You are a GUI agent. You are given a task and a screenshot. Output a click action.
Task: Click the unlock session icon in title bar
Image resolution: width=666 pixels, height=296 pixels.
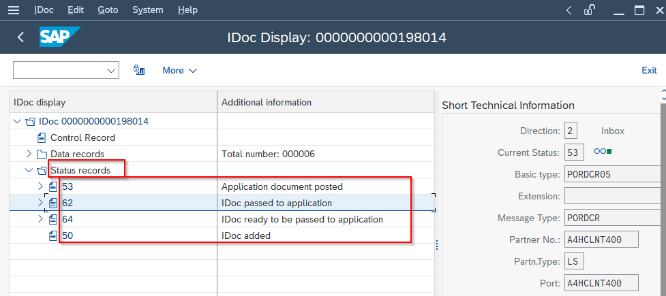point(589,10)
